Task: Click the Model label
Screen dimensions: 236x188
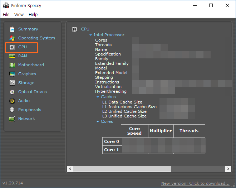Action: 101,68
